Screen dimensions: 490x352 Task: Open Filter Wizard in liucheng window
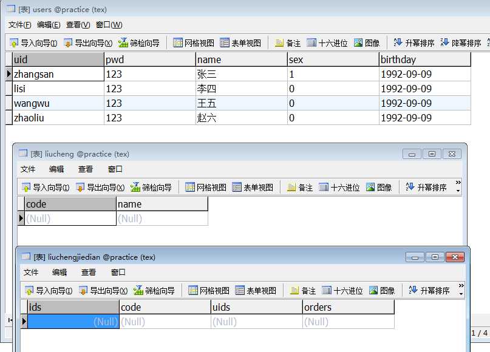point(151,188)
